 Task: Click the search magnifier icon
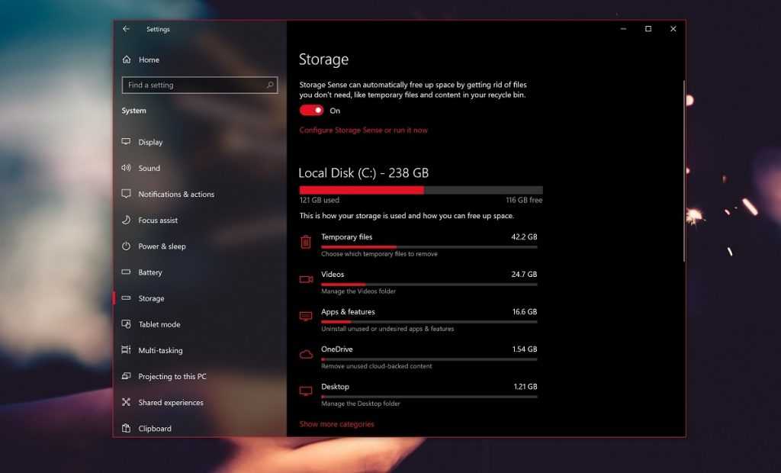coord(270,85)
